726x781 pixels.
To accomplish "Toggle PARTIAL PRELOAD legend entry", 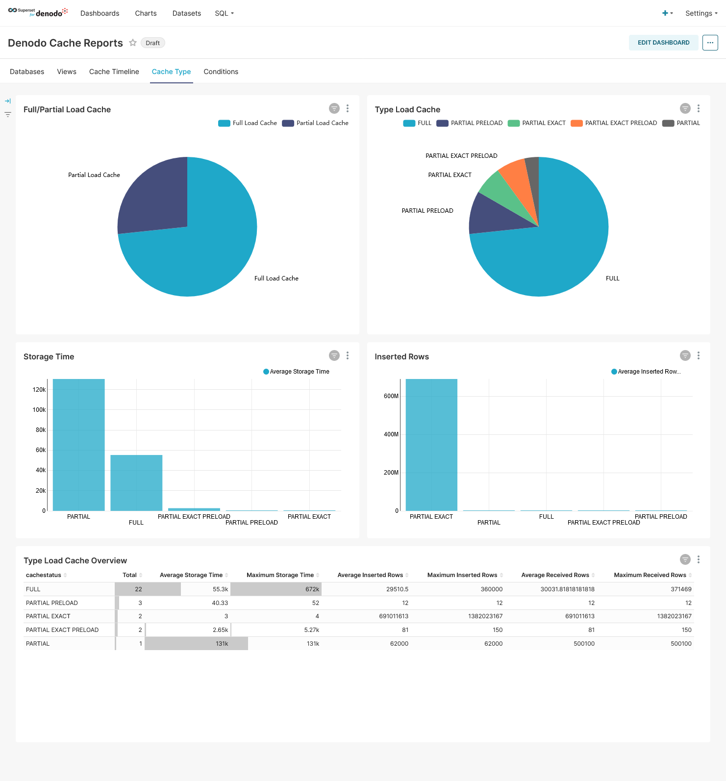I will pos(470,123).
